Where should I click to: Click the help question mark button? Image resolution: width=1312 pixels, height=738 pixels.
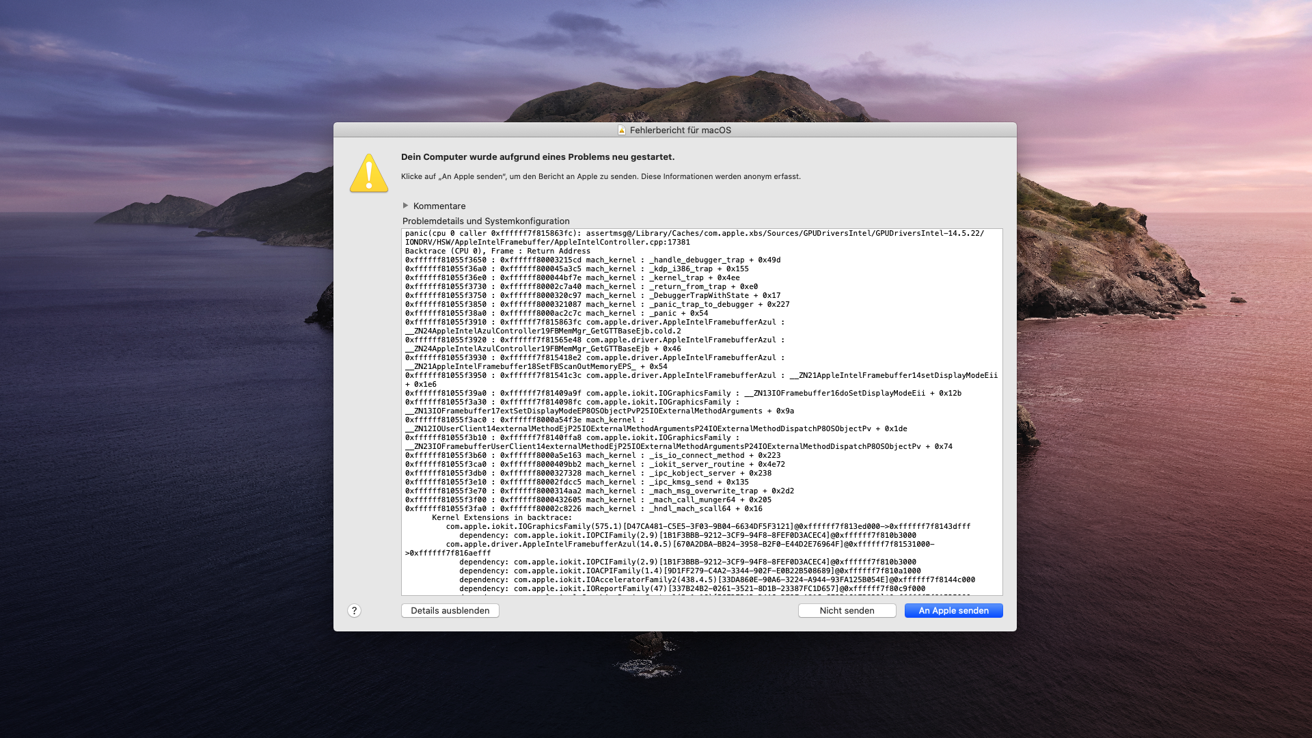[354, 611]
